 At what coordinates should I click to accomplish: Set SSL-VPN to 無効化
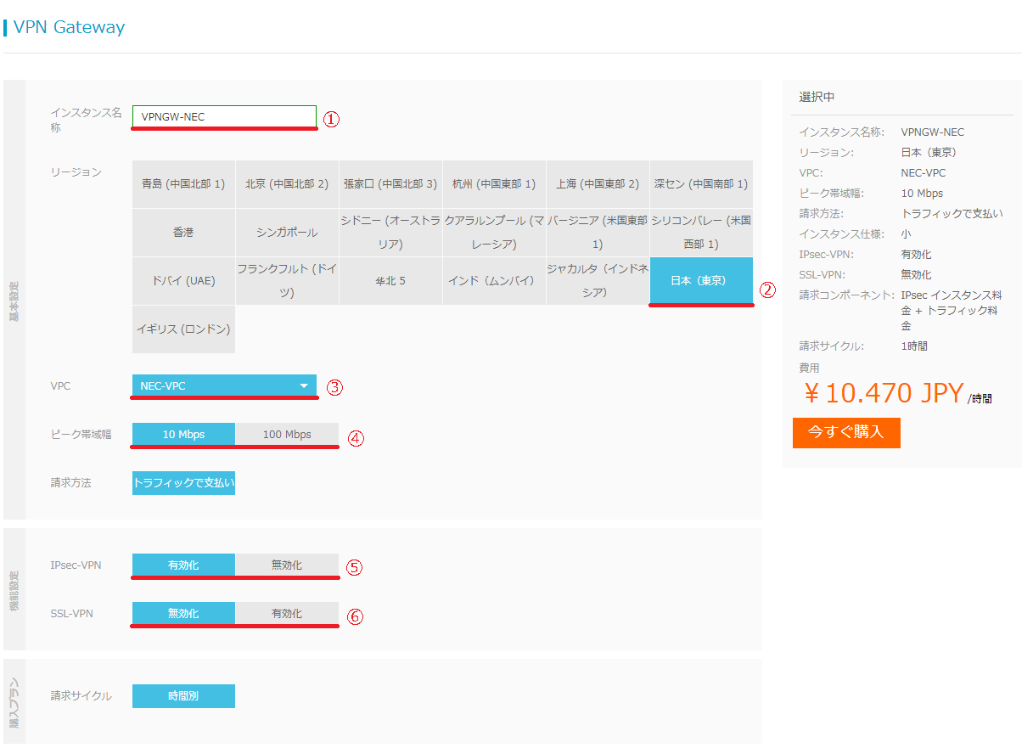click(x=183, y=613)
